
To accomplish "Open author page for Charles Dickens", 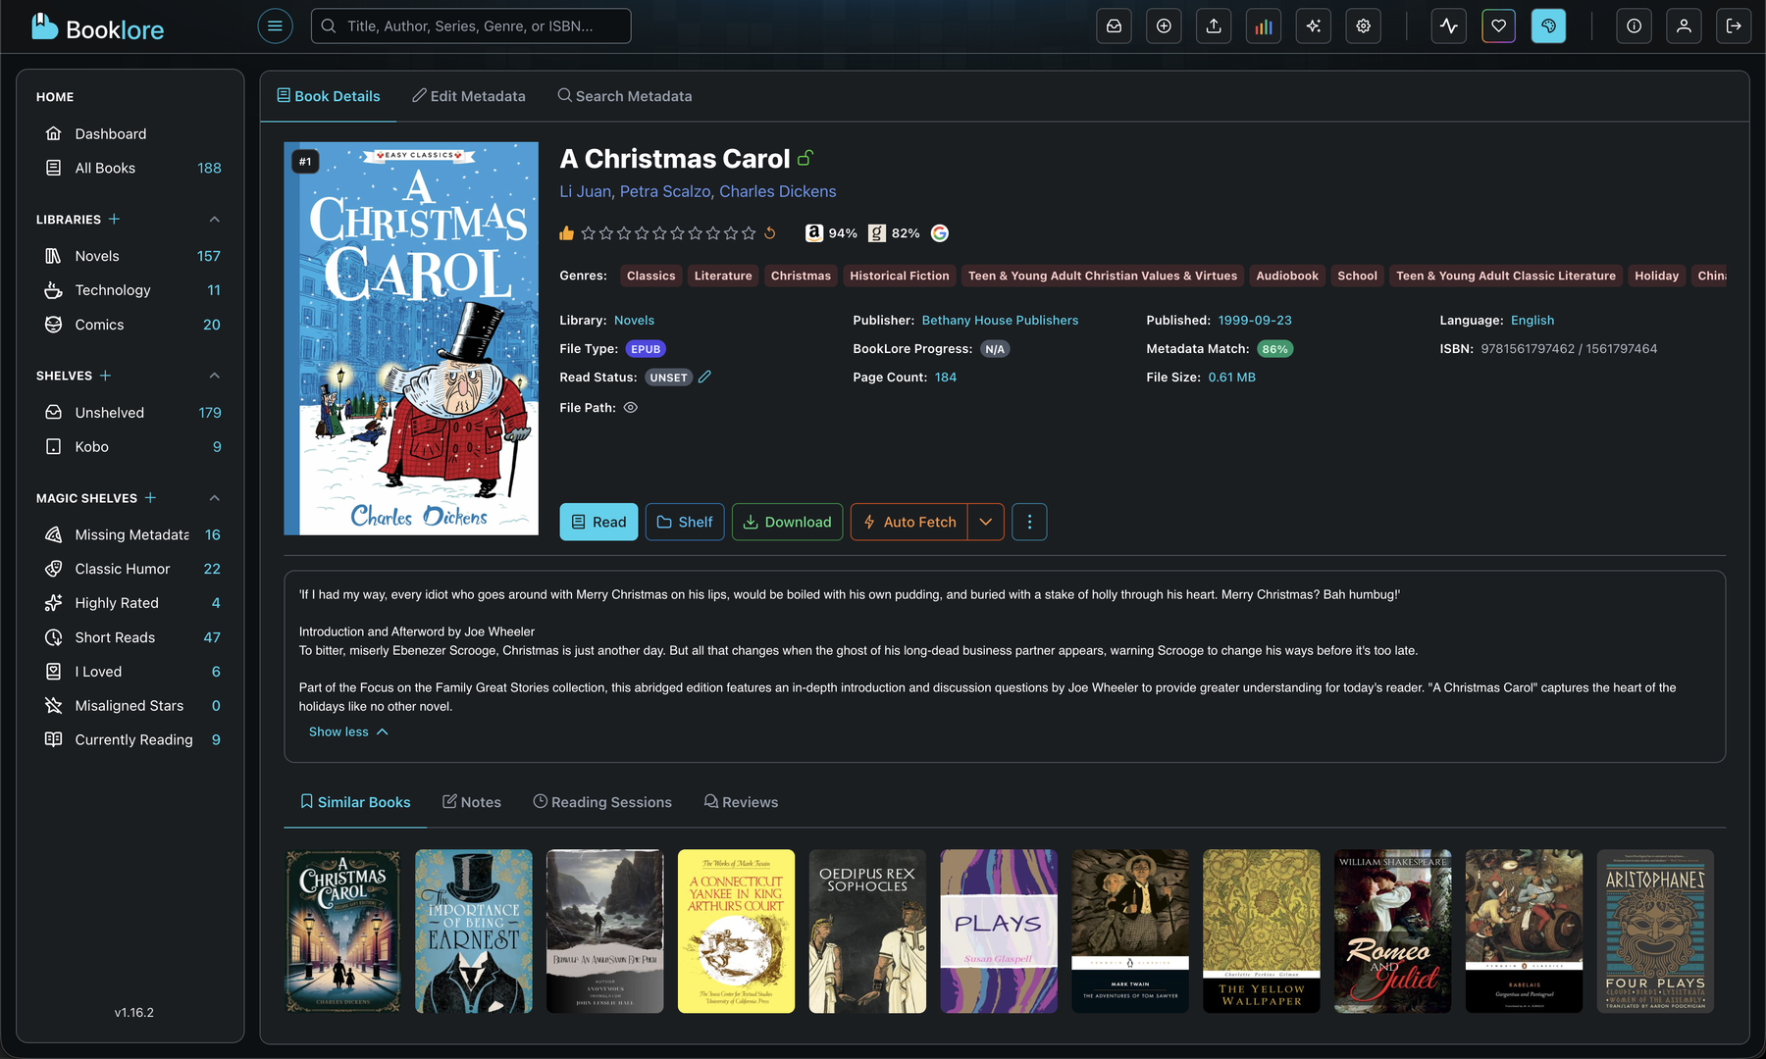I will coord(777,191).
